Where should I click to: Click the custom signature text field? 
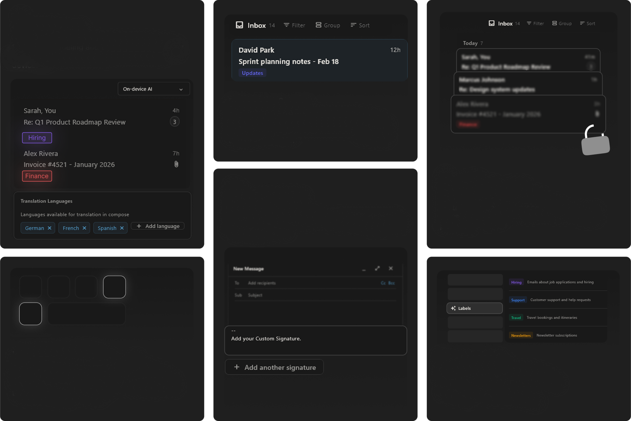pyautogui.click(x=315, y=340)
